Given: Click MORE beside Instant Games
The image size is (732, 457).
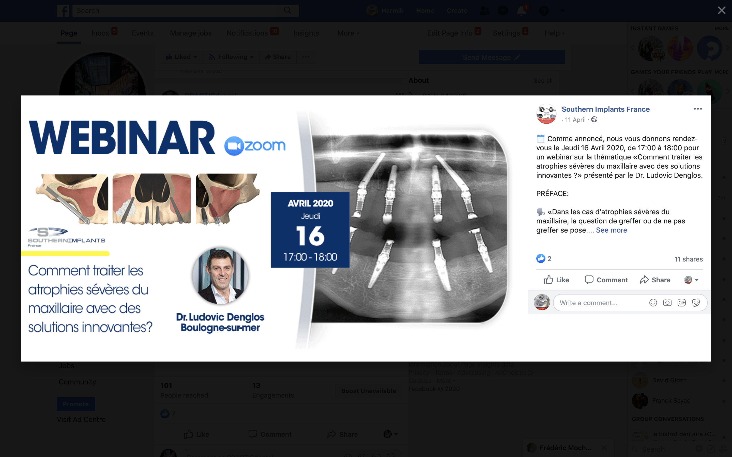Looking at the screenshot, I should click(721, 28).
